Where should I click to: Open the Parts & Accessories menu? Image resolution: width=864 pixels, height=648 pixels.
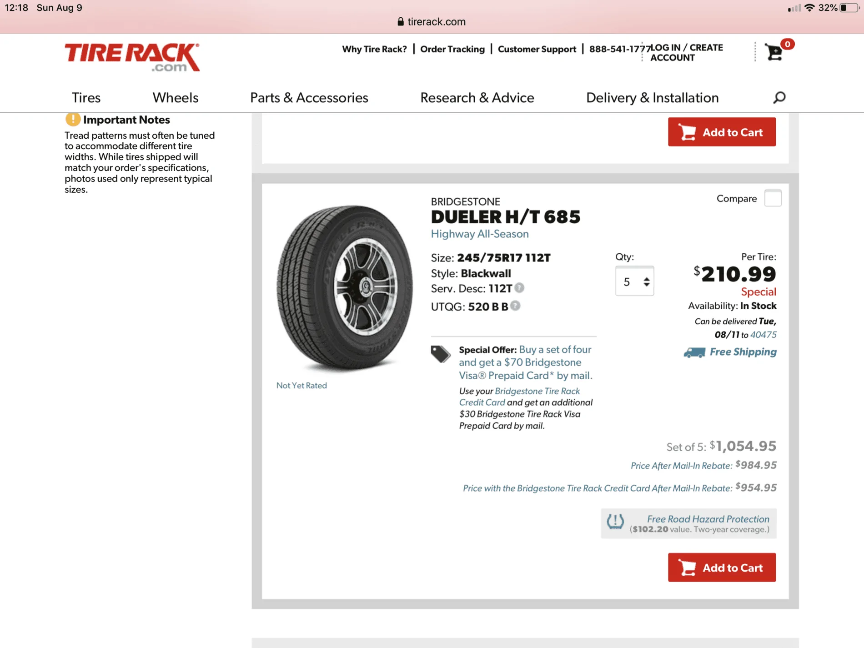[309, 98]
